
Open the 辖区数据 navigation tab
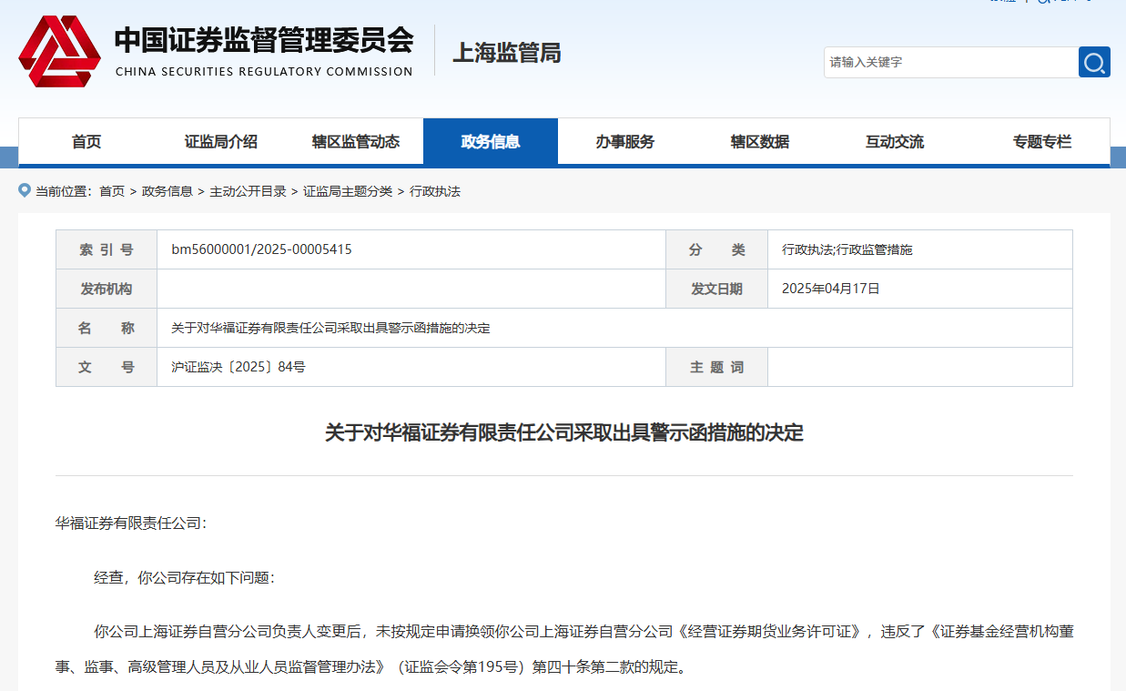point(760,142)
